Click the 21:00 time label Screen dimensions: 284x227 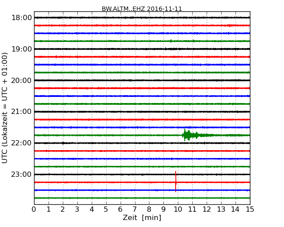tap(21, 112)
